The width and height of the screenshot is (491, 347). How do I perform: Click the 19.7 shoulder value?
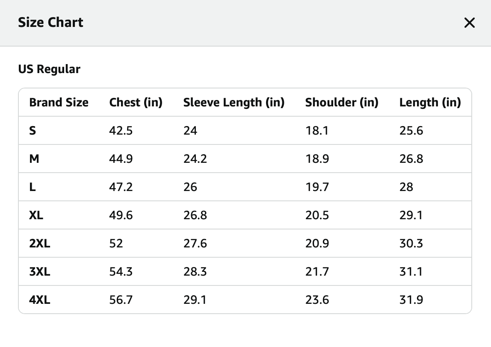pos(317,187)
